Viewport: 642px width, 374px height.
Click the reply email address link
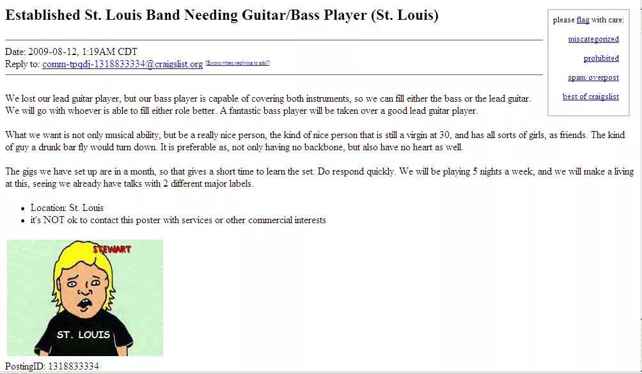pos(122,64)
